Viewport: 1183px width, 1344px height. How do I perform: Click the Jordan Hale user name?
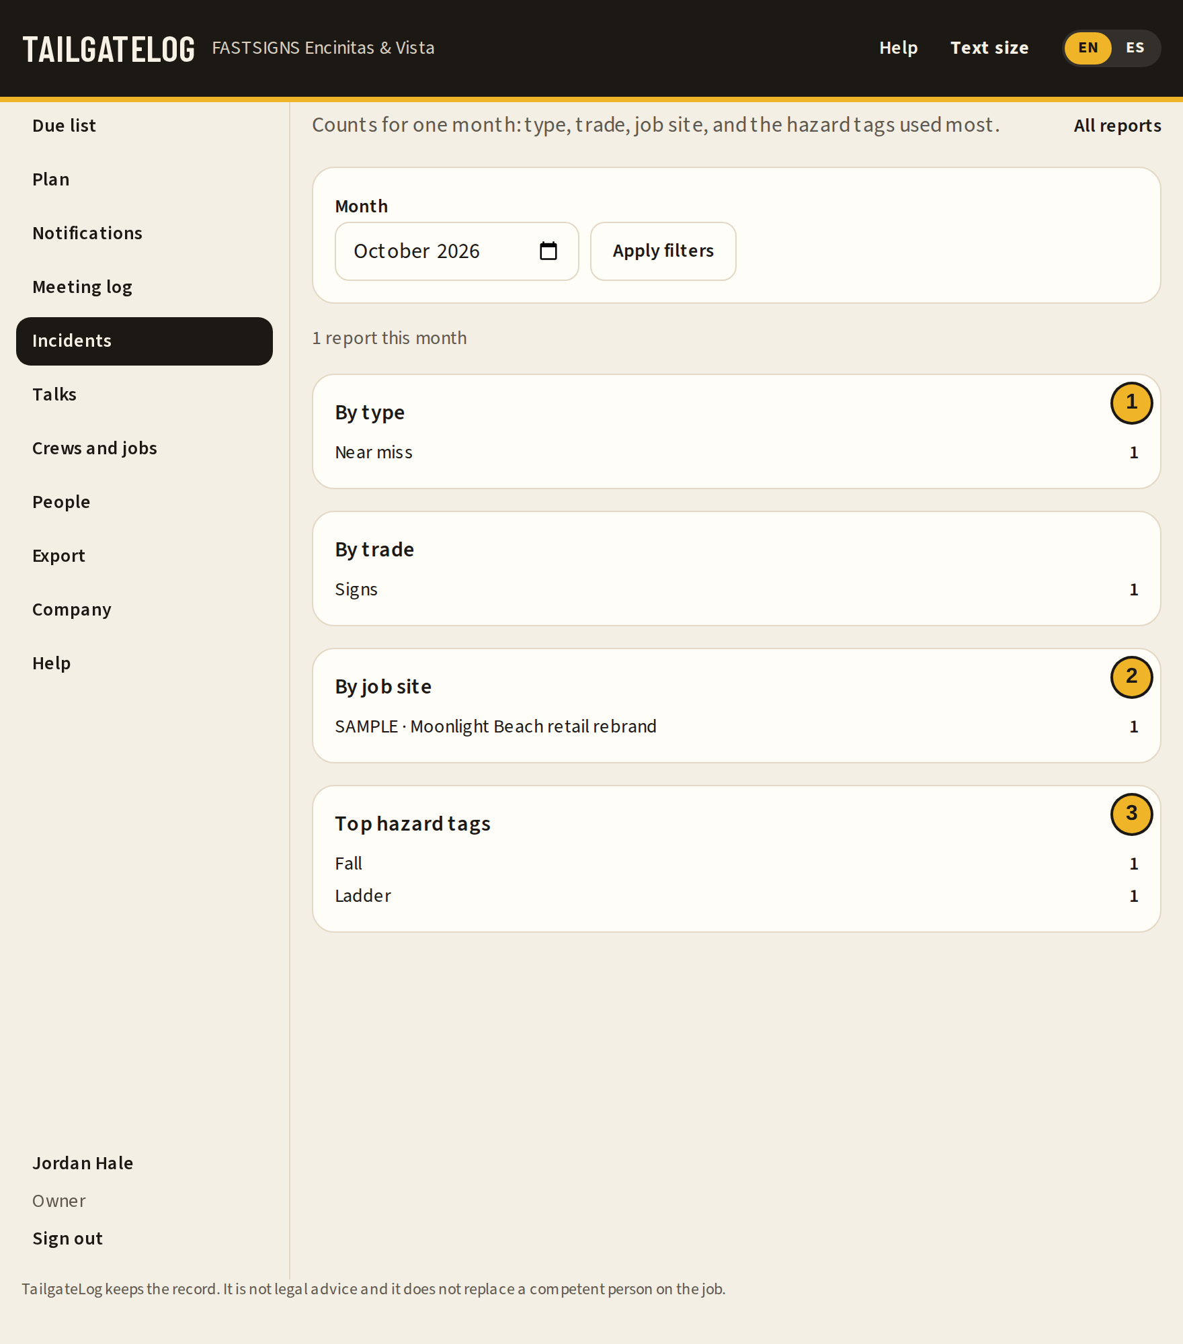coord(83,1163)
